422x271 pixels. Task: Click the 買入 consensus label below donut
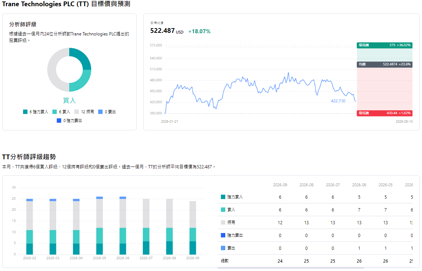pos(69,100)
